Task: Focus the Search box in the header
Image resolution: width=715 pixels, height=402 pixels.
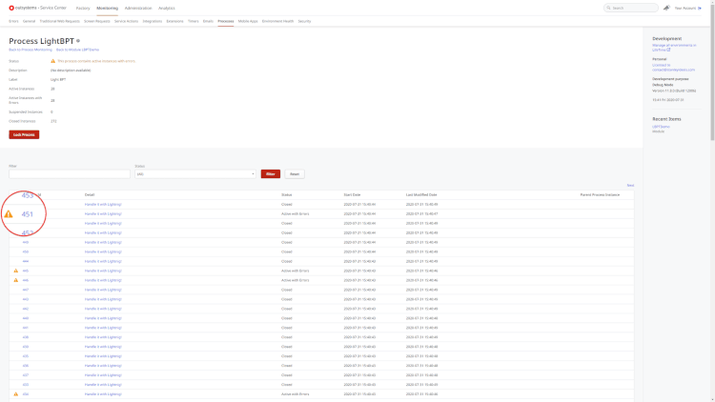Action: click(631, 8)
